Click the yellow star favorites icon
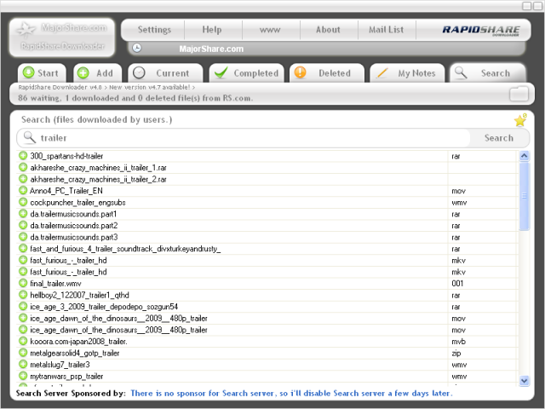This screenshot has width=545, height=409. [x=520, y=120]
